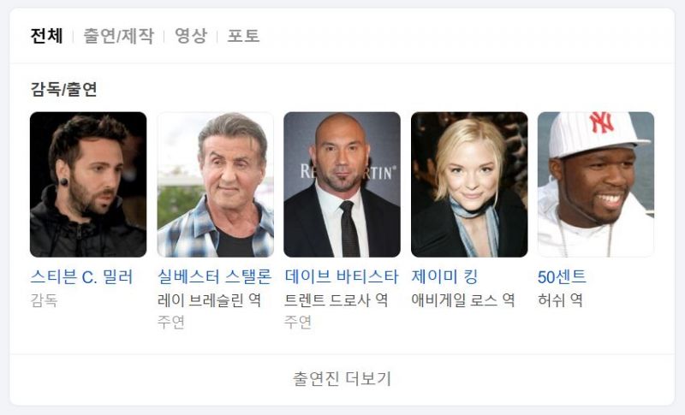Open the 스티븐 C. 밀러 name link
The height and width of the screenshot is (415, 685).
(81, 276)
